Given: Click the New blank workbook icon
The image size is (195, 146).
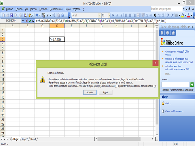Looking at the screenshot, I should (3, 15).
